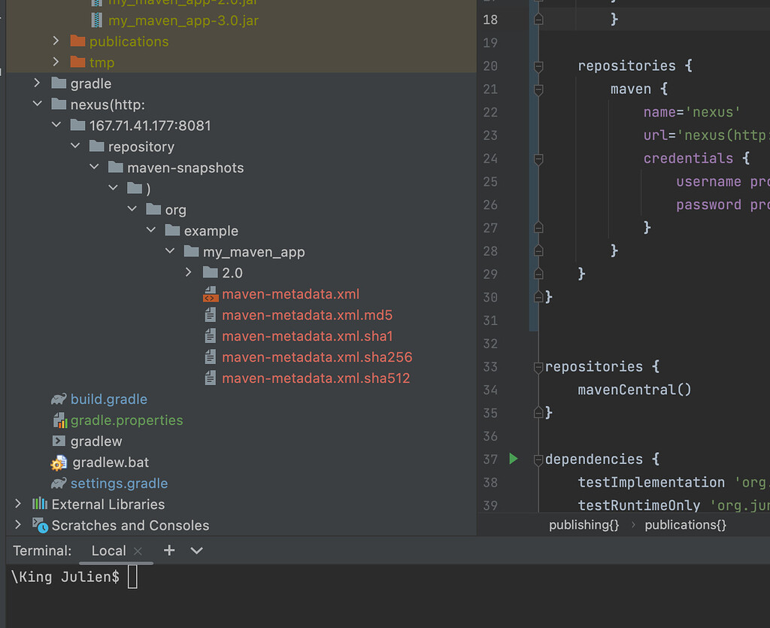Collapse the maven-snapshots folder

(x=94, y=167)
